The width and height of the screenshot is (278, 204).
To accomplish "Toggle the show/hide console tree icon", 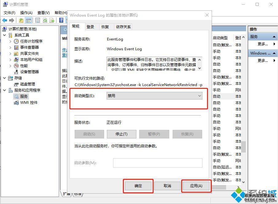I will [x=28, y=20].
